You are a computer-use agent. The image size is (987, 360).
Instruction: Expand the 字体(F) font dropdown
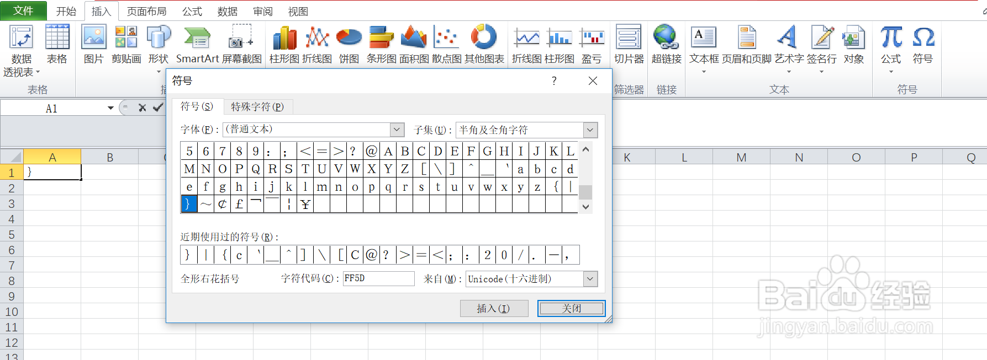397,130
